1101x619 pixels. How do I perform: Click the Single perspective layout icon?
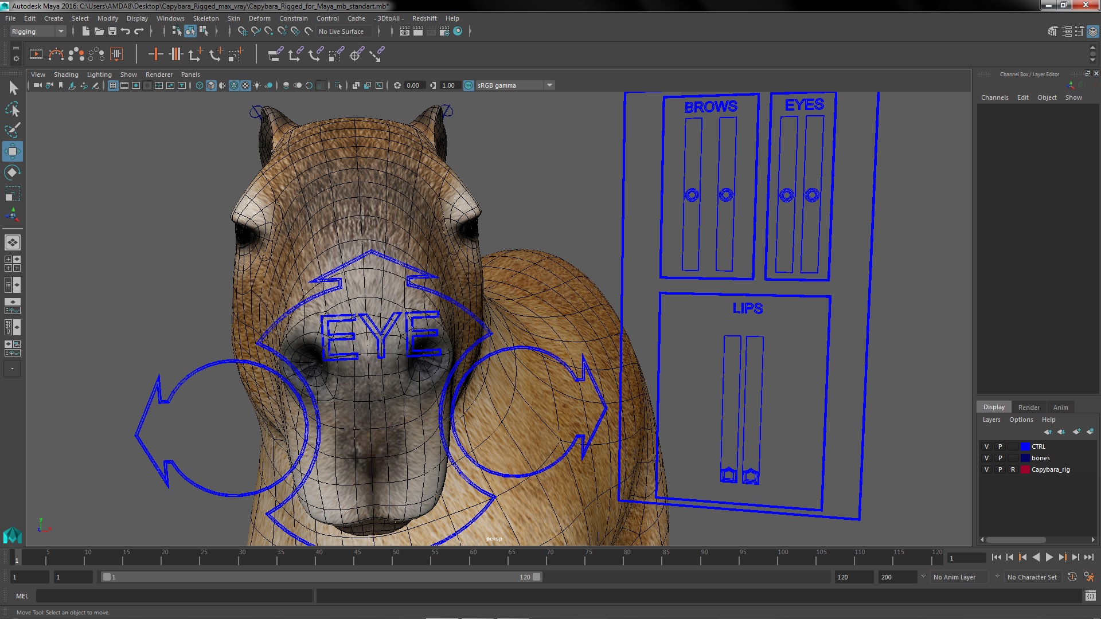click(13, 242)
